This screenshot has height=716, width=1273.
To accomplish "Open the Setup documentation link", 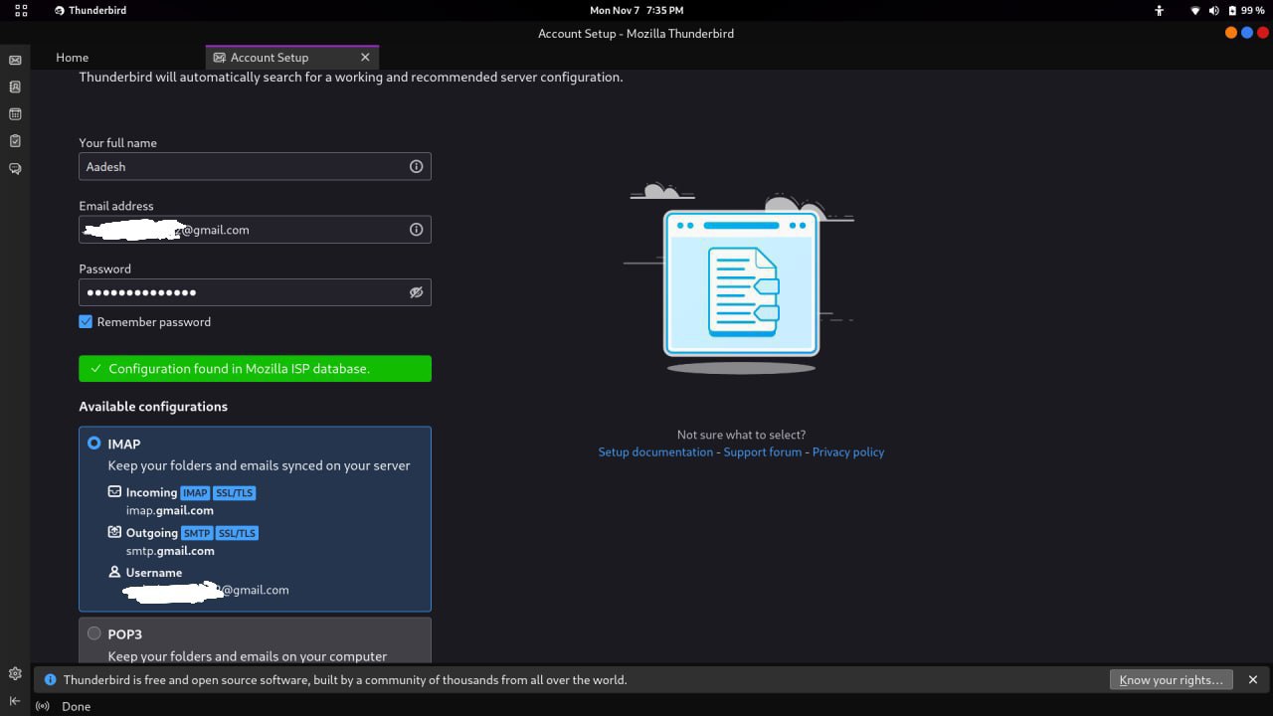I will click(x=655, y=451).
